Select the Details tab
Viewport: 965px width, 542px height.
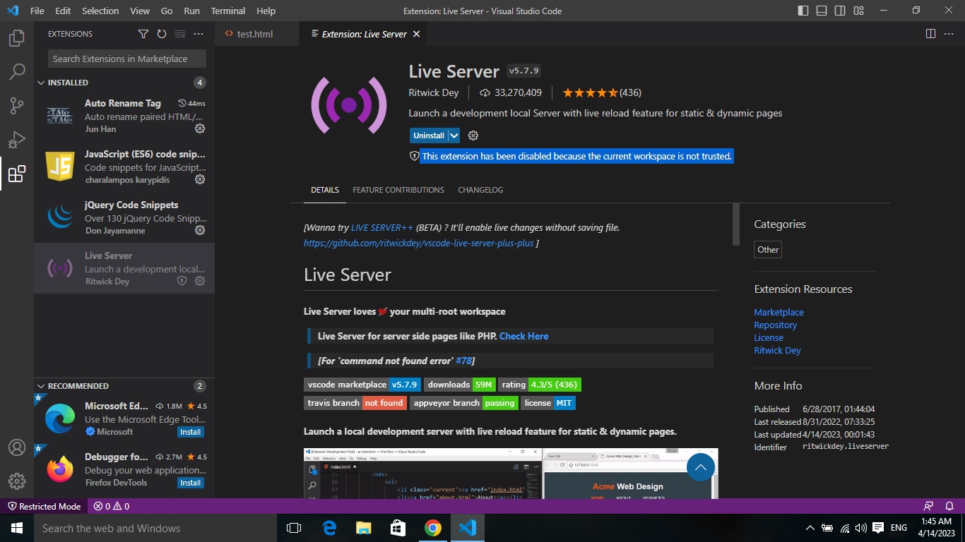coord(325,190)
